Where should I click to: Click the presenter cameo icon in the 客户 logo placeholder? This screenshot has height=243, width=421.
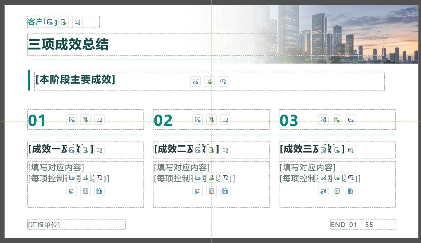(77, 22)
